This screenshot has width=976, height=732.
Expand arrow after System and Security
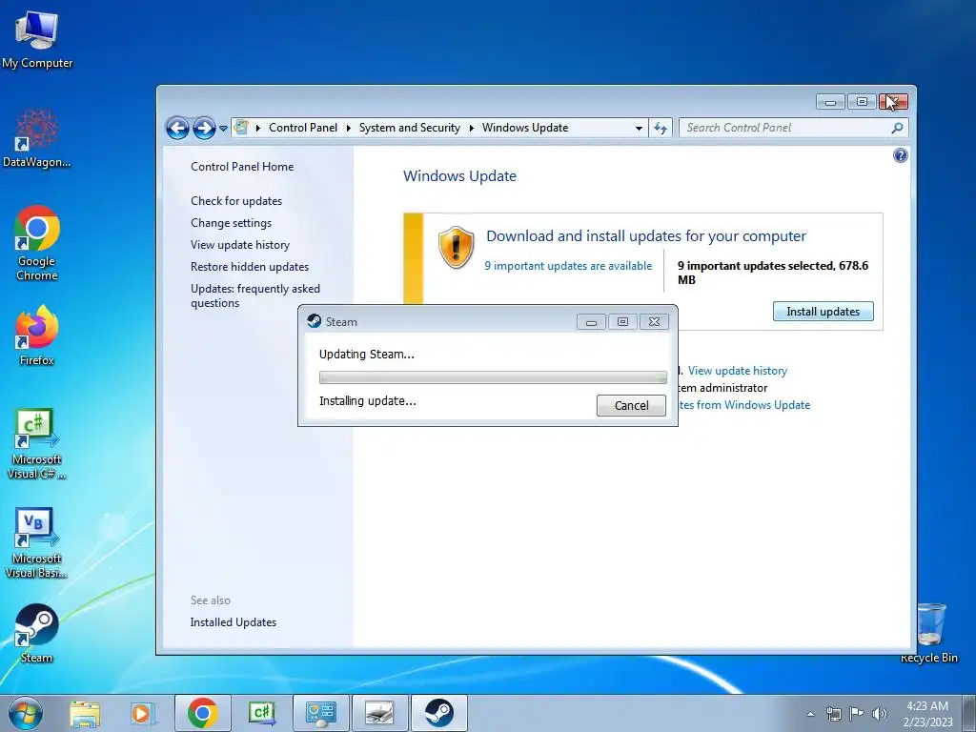point(471,129)
